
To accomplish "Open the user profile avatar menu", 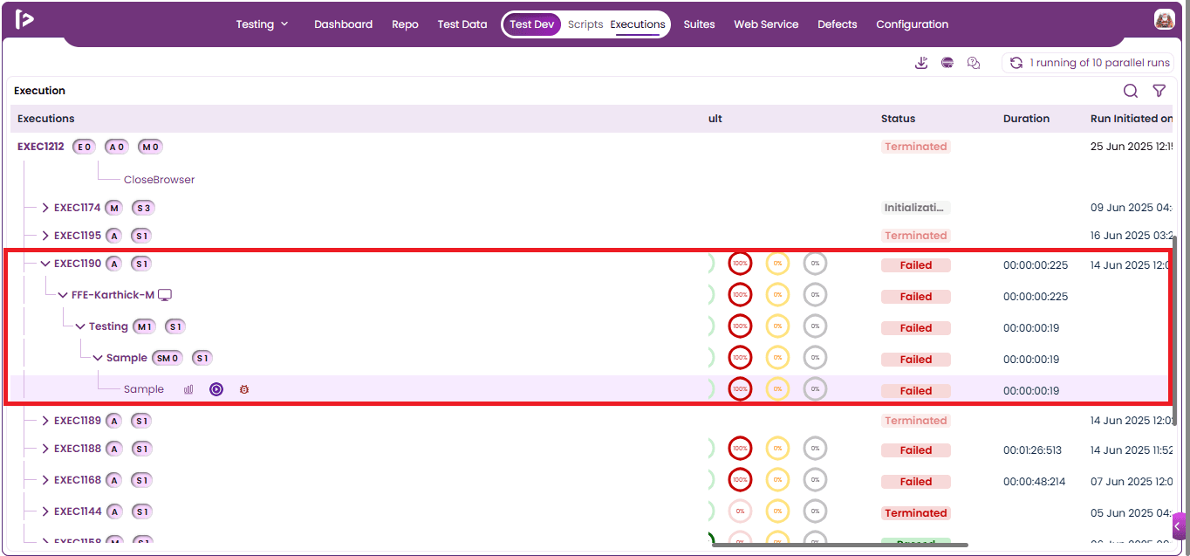I will point(1164,19).
